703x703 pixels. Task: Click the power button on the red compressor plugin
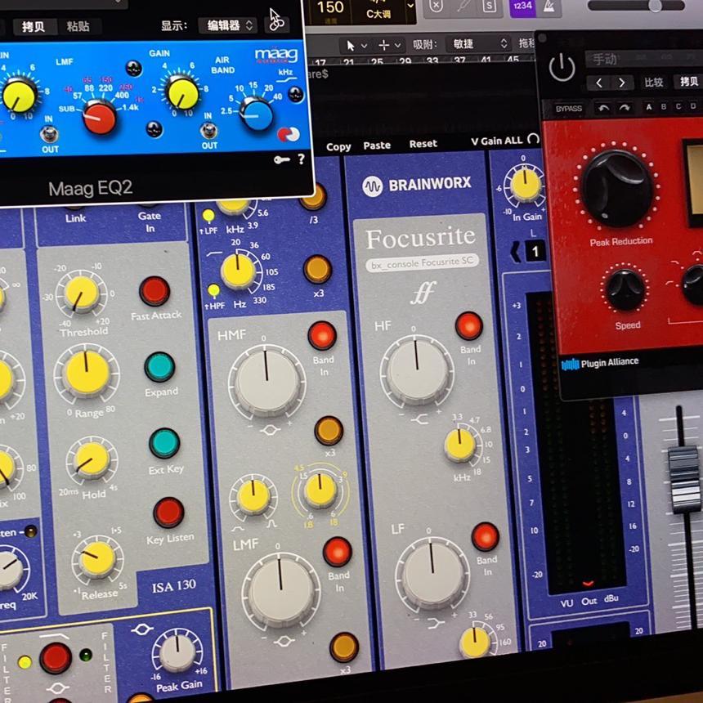[x=562, y=68]
